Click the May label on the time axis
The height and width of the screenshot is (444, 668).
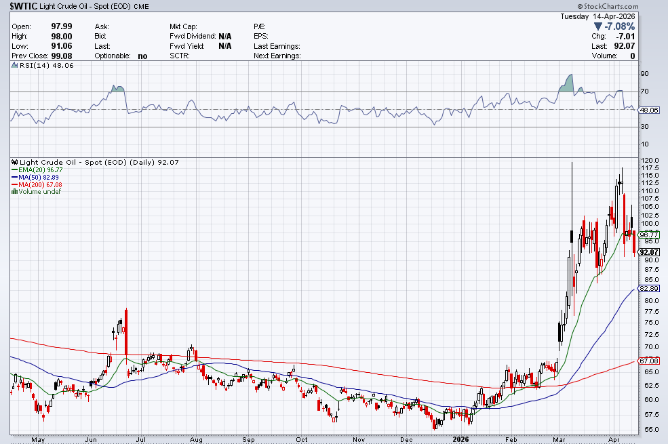pos(39,440)
